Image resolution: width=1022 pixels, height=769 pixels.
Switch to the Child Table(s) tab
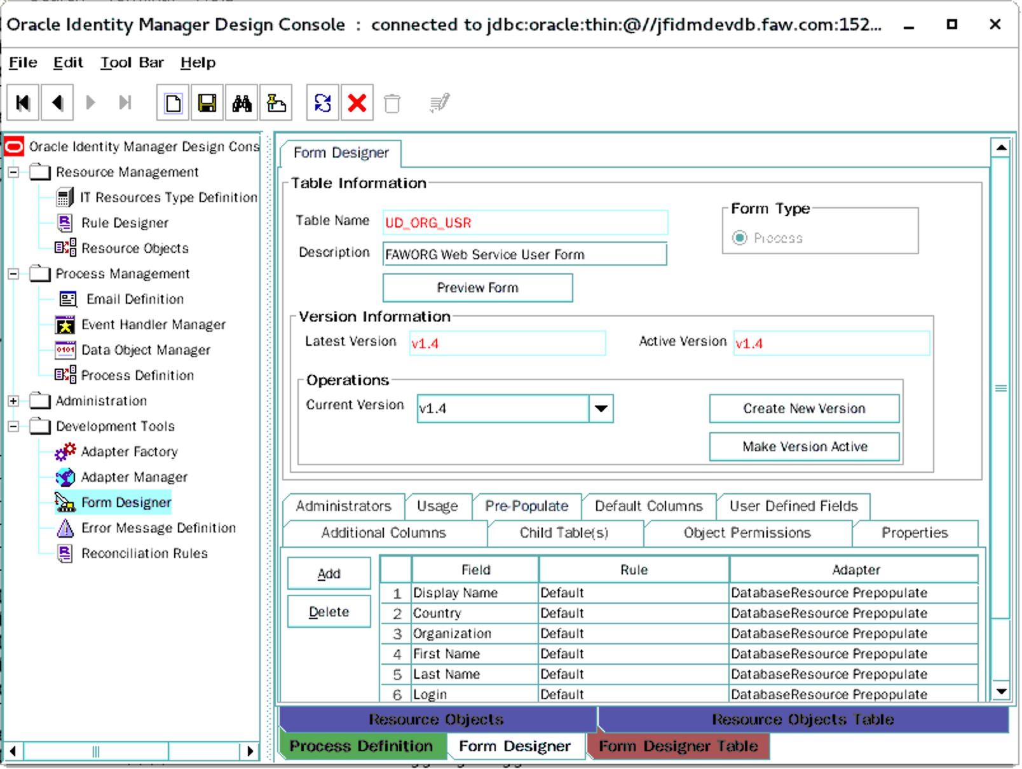click(x=564, y=533)
